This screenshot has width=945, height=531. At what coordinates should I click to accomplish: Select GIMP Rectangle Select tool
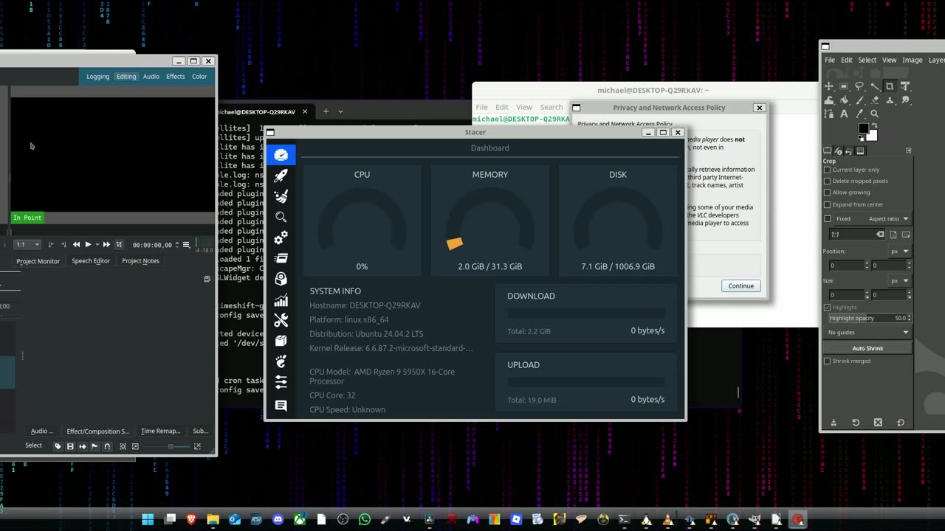point(844,86)
